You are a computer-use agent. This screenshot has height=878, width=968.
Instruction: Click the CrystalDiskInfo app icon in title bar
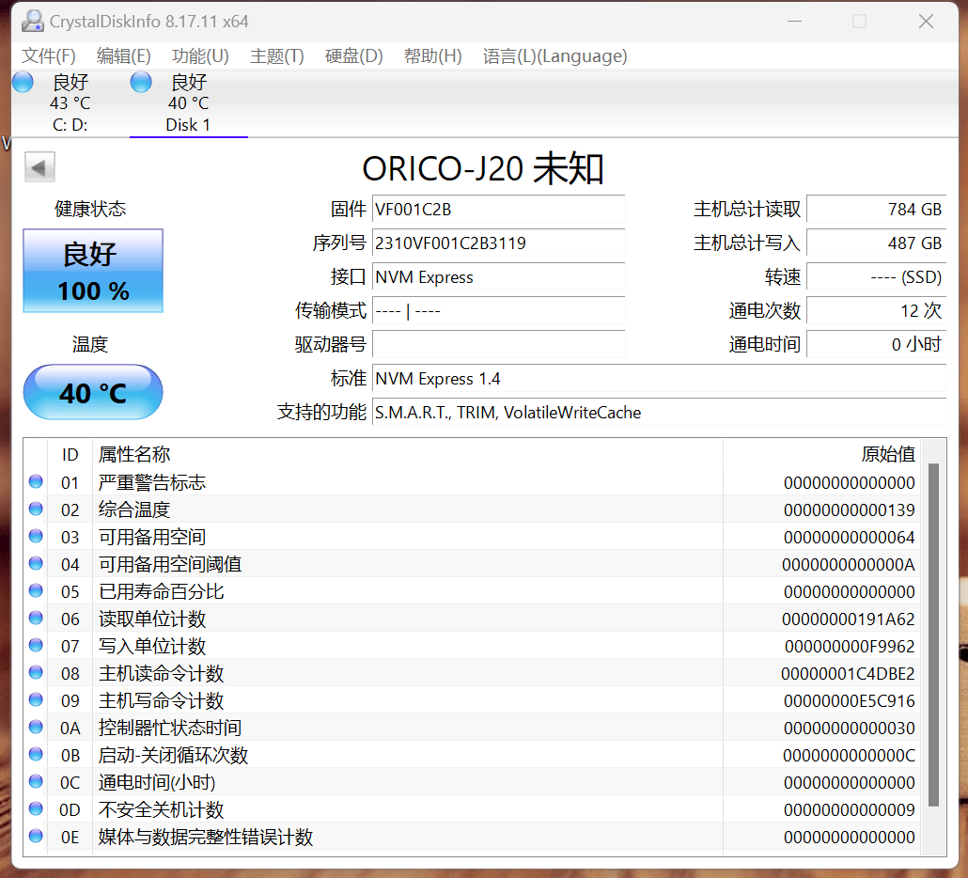(32, 21)
